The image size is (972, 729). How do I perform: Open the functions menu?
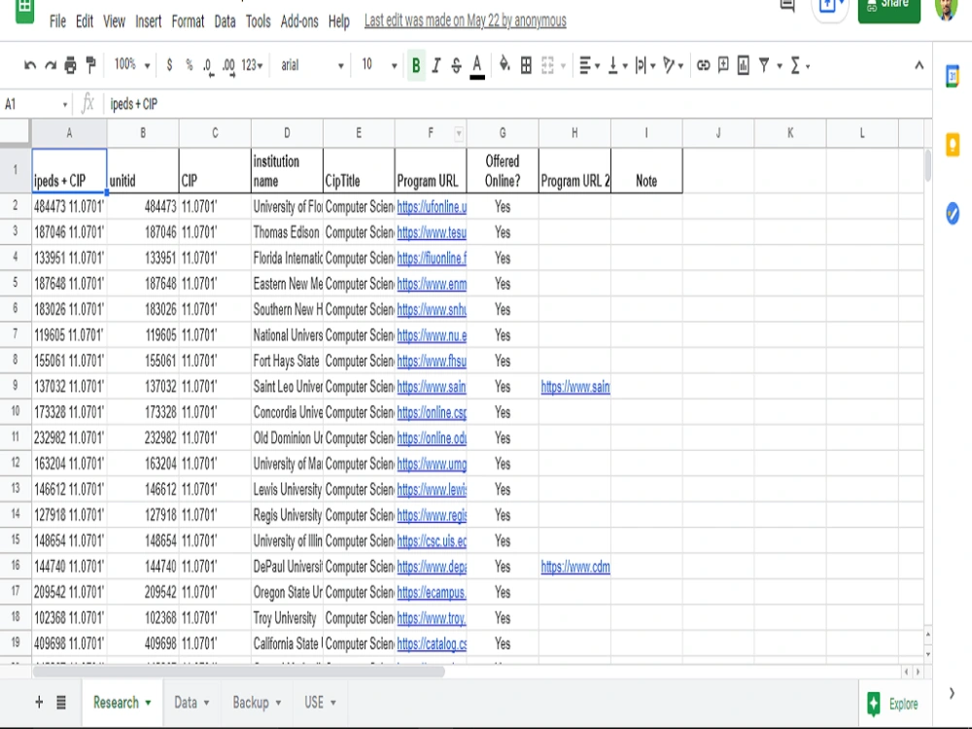[800, 65]
